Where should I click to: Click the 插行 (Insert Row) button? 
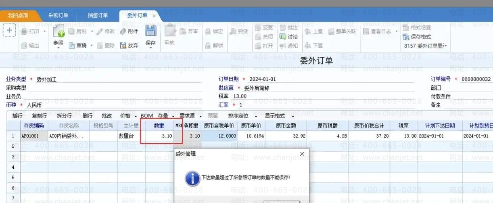point(17,116)
